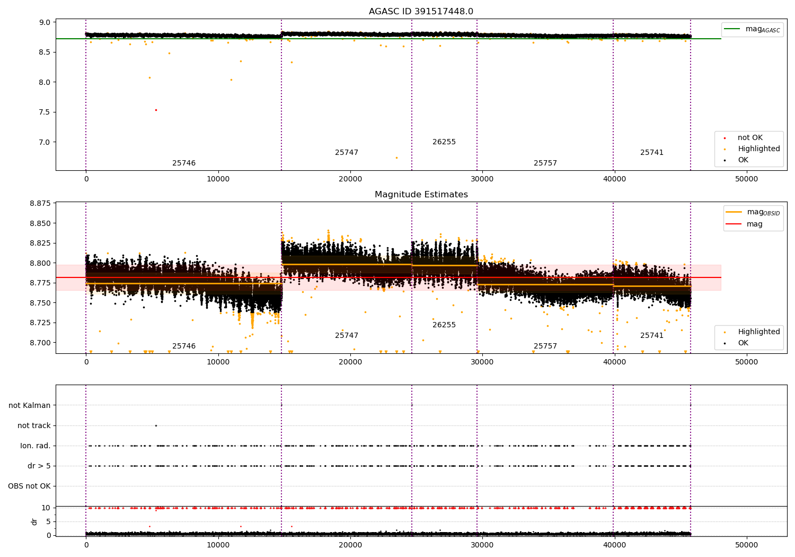Click OBSID label 25757 in top plot

click(545, 163)
